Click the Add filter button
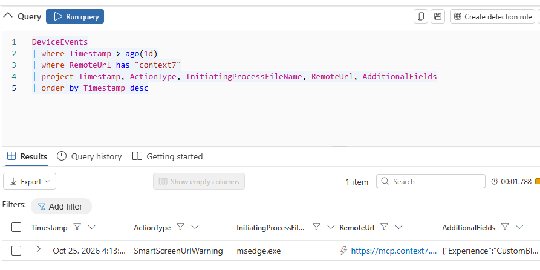The image size is (540, 270). pos(61,207)
